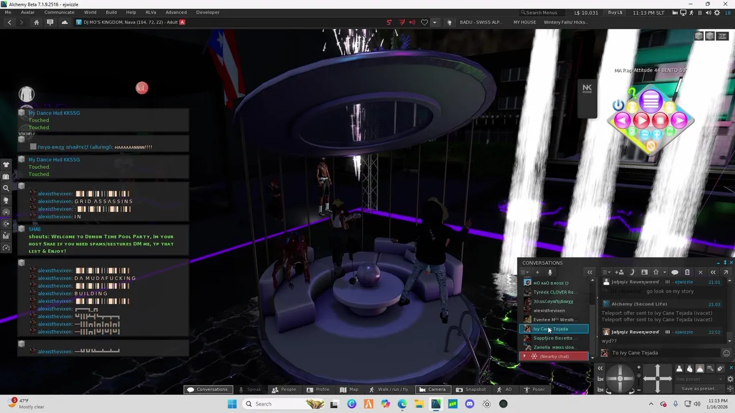Open conversations list options dropdown
Viewport: 735px width, 413px height.
[525, 272]
